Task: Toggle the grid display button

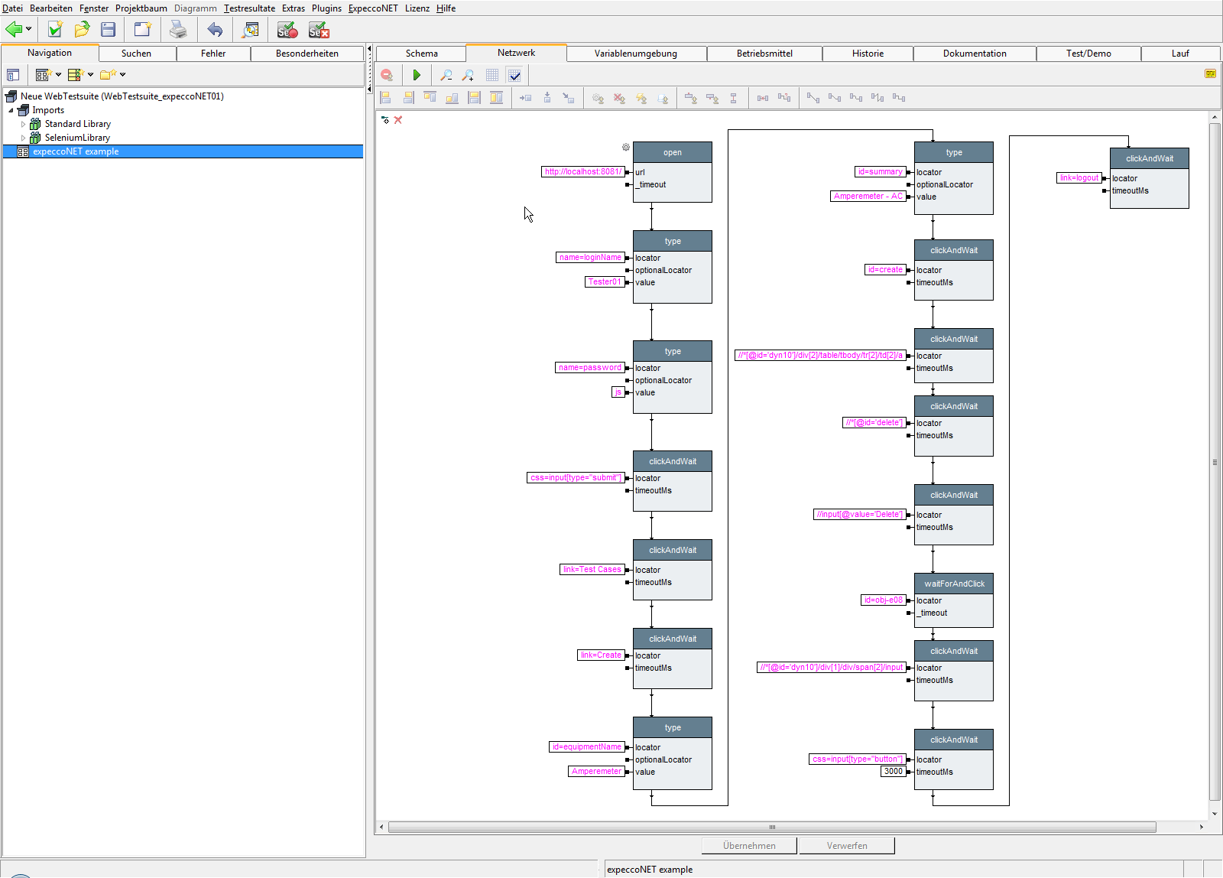Action: pyautogui.click(x=492, y=75)
